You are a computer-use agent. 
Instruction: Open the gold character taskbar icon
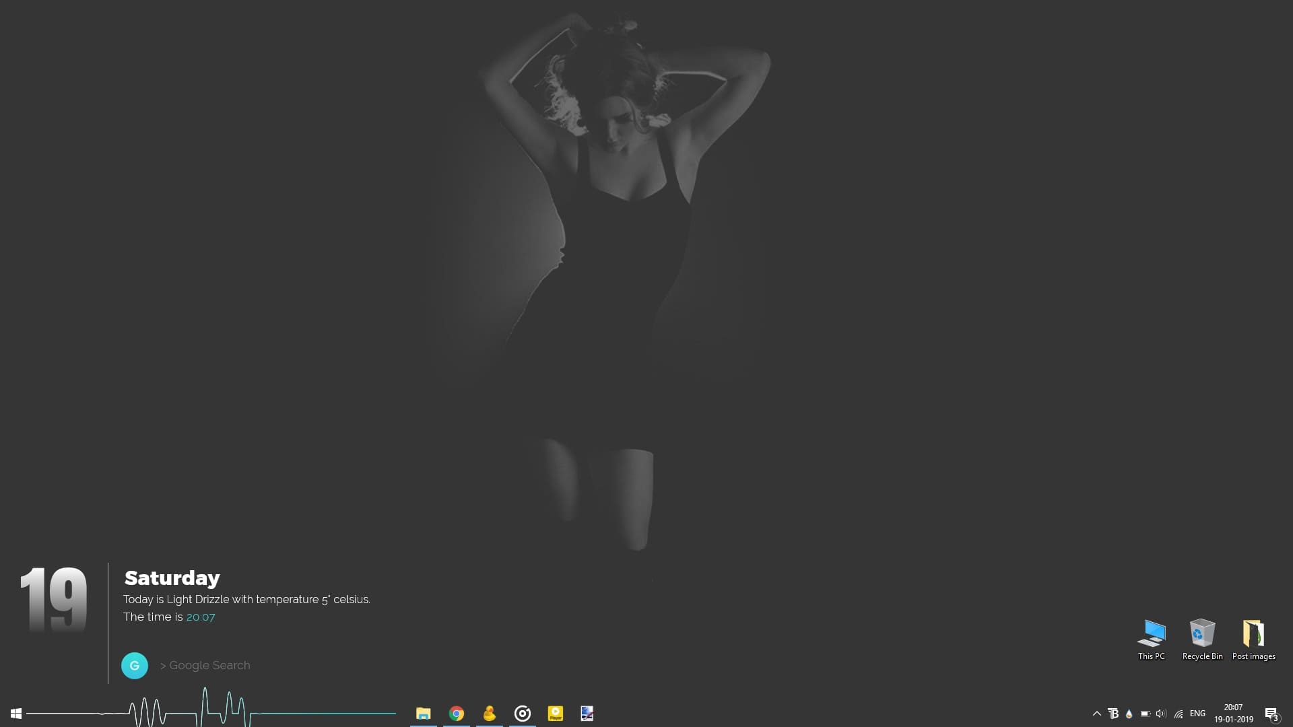point(490,713)
